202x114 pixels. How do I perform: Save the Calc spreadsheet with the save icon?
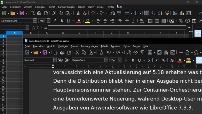pos(22,13)
